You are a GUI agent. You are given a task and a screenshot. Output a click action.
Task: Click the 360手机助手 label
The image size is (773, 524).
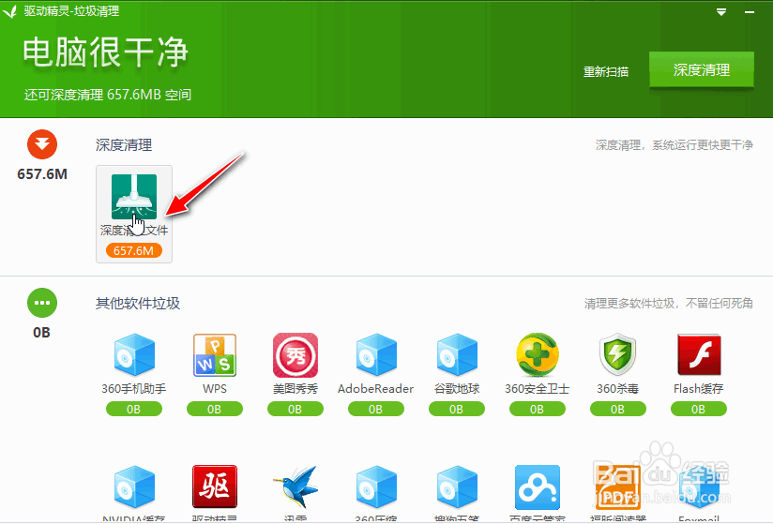(x=134, y=389)
